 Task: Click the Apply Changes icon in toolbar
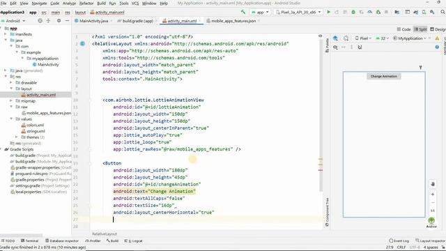point(337,12)
